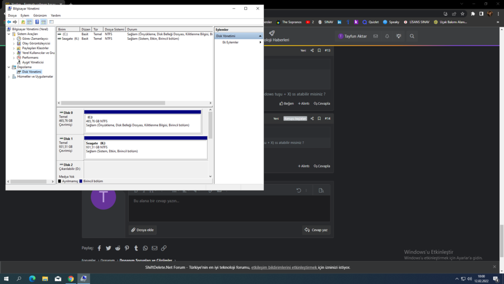The height and width of the screenshot is (284, 504).
Task: Click the Dosya ekle button
Action: (142, 230)
